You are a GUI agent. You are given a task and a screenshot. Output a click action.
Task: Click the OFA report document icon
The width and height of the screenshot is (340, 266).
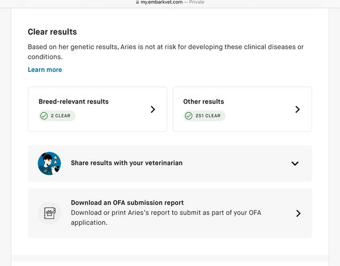49,213
